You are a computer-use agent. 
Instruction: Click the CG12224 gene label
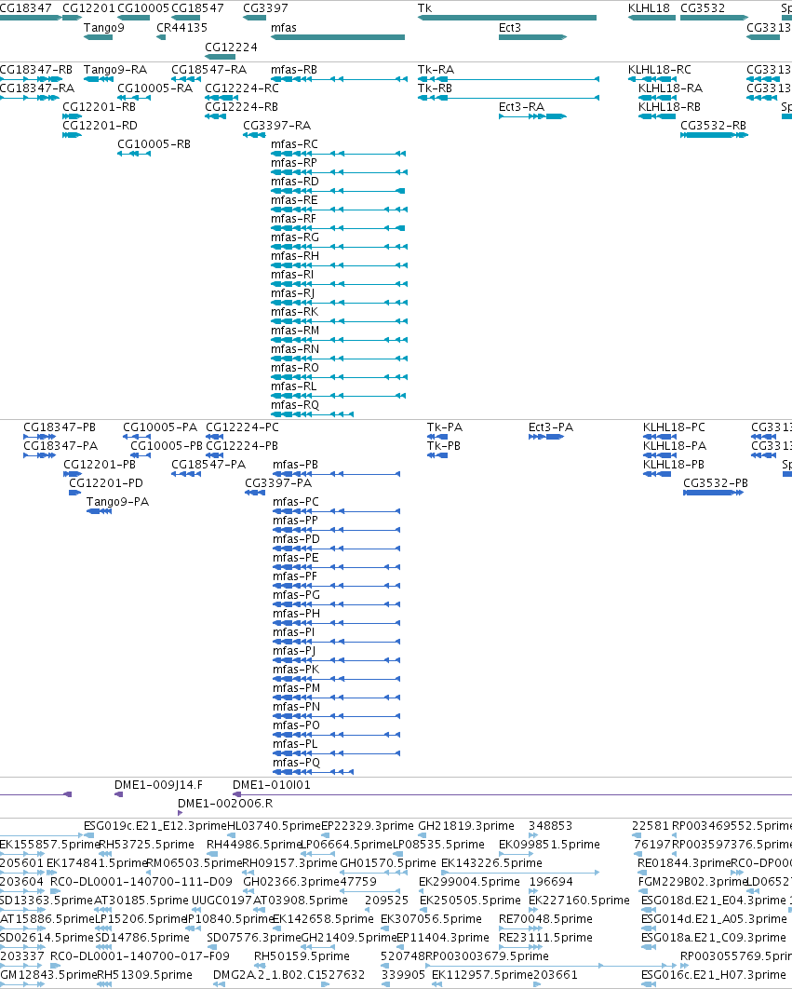231,47
